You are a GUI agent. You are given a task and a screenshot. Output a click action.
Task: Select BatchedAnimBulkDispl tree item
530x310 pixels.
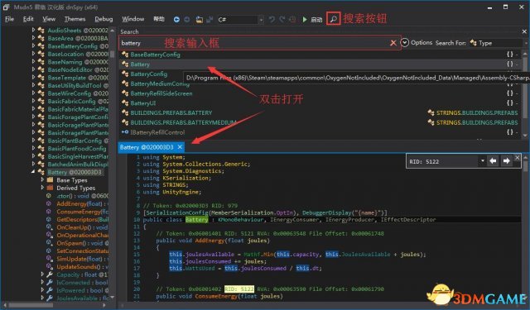pyautogui.click(x=78, y=165)
